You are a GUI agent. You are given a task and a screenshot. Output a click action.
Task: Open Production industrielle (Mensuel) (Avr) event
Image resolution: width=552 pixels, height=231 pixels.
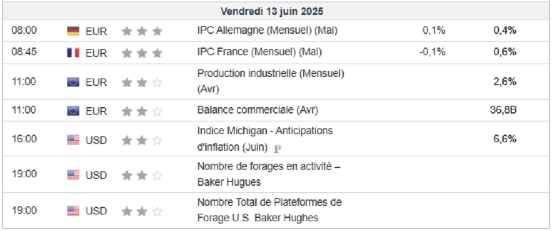pyautogui.click(x=271, y=81)
